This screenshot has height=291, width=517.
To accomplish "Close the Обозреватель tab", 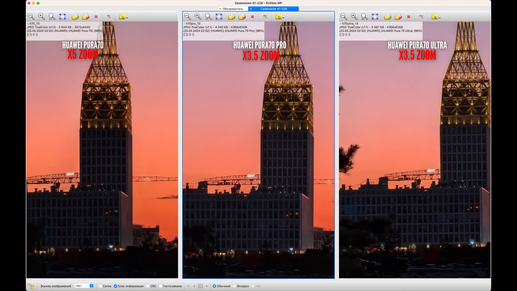I will pos(220,9).
